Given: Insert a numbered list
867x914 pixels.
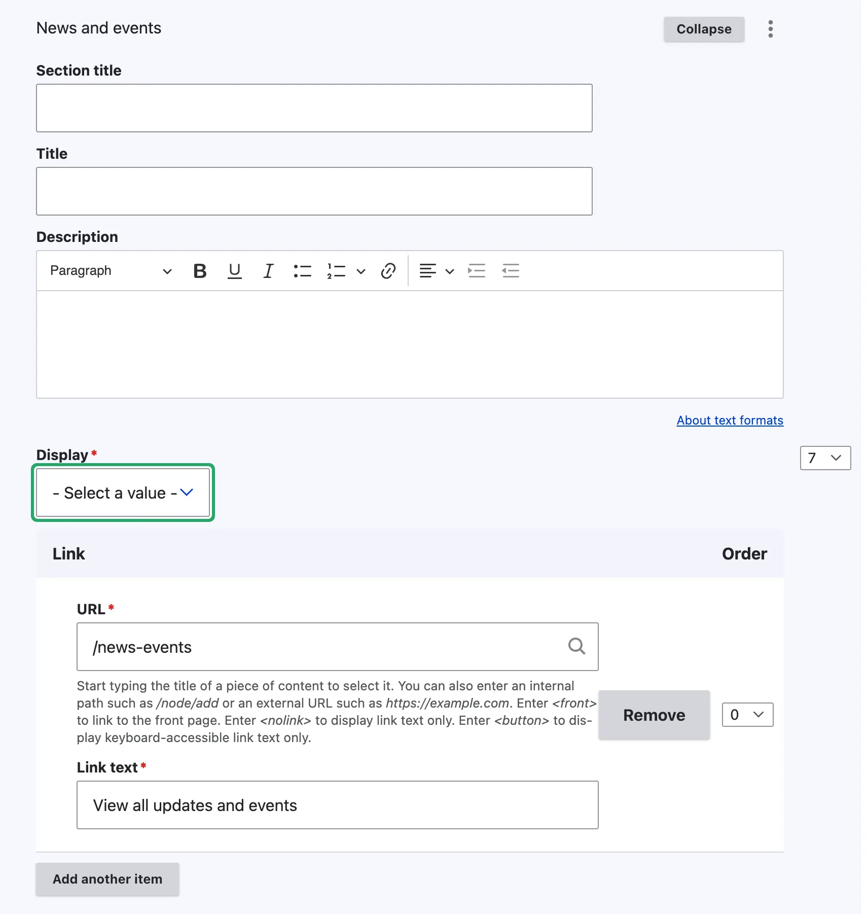Looking at the screenshot, I should click(336, 271).
